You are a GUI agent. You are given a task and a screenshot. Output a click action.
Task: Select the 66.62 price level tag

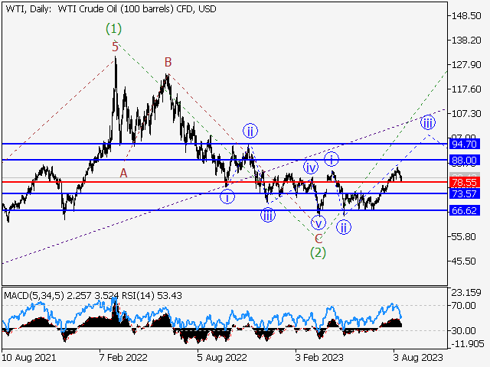pyautogui.click(x=465, y=211)
